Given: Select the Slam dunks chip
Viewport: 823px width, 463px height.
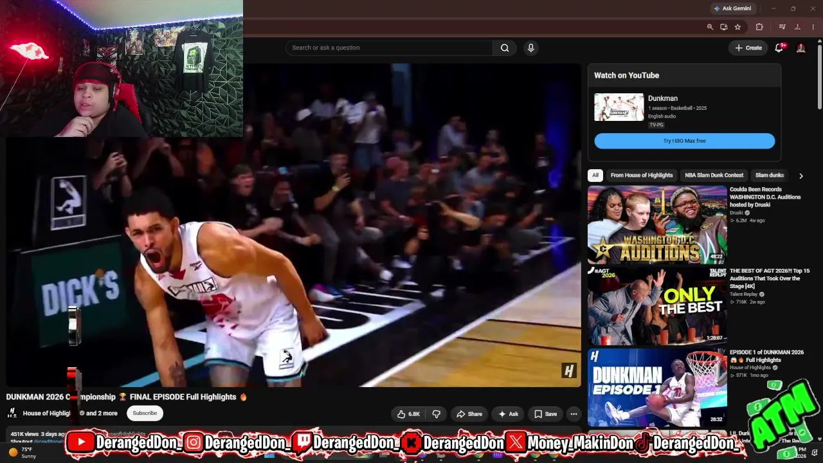Looking at the screenshot, I should point(769,175).
